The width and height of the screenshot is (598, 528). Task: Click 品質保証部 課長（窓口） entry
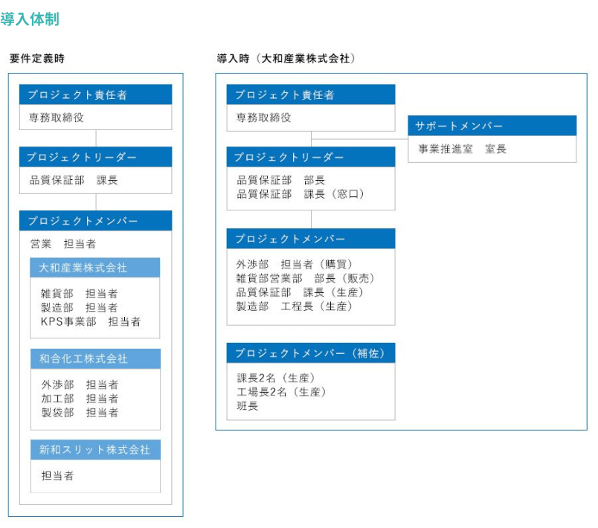300,194
